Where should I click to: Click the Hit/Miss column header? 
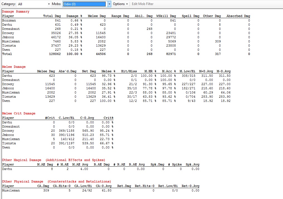[129, 71]
